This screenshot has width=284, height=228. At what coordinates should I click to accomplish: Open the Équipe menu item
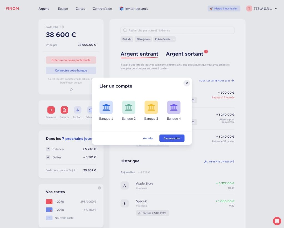(63, 9)
